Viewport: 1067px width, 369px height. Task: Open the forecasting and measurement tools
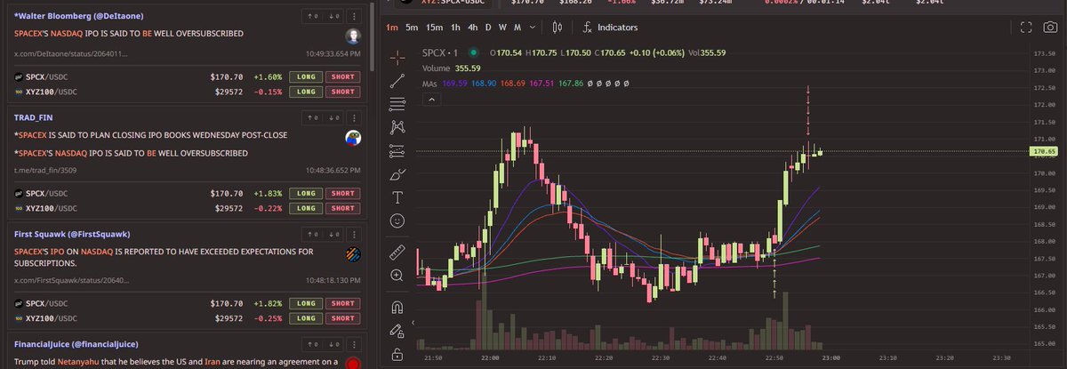[397, 149]
